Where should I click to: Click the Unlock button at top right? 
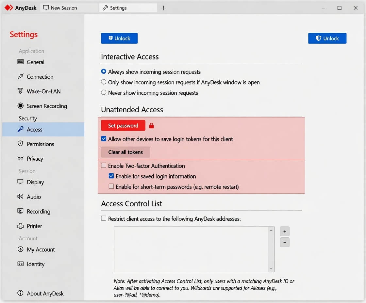[x=327, y=38]
